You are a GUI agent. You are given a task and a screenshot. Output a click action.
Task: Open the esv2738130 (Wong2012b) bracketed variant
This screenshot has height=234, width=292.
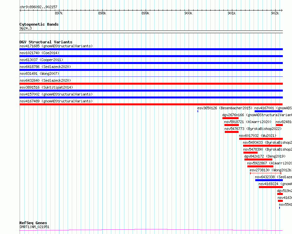265,173
